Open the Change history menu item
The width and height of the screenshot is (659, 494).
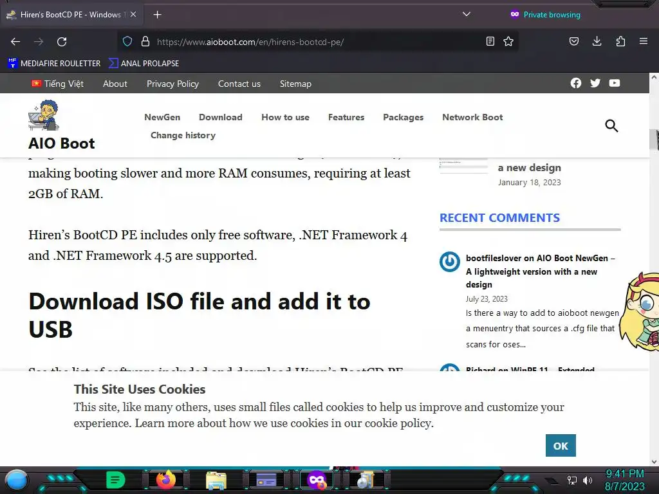[x=183, y=135]
